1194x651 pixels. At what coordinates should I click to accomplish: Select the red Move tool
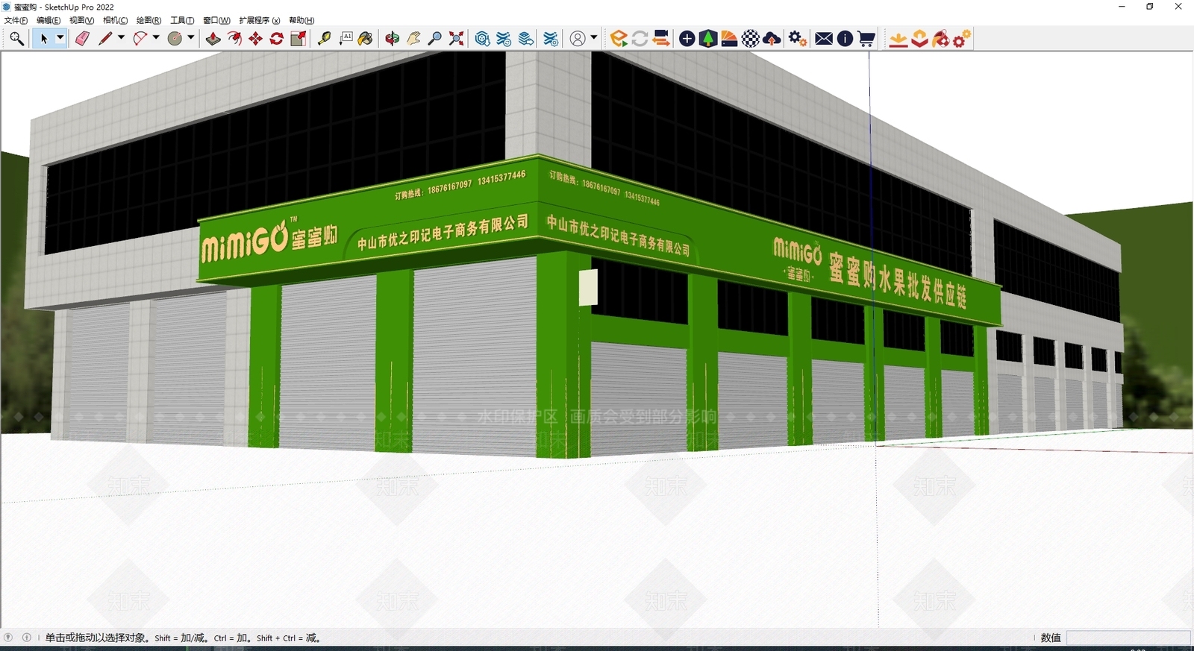256,39
